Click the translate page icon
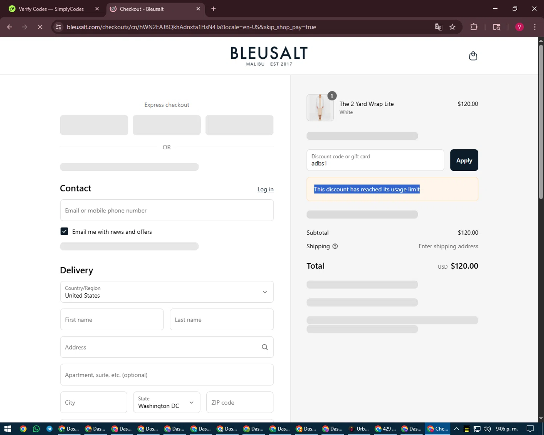 pyautogui.click(x=438, y=27)
